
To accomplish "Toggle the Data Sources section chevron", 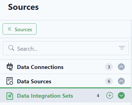I will click(x=121, y=81).
